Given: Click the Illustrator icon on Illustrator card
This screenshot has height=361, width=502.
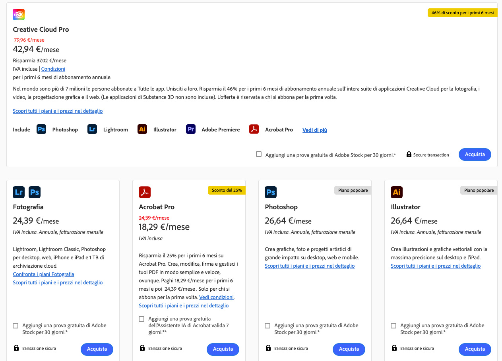Looking at the screenshot, I should [x=397, y=192].
